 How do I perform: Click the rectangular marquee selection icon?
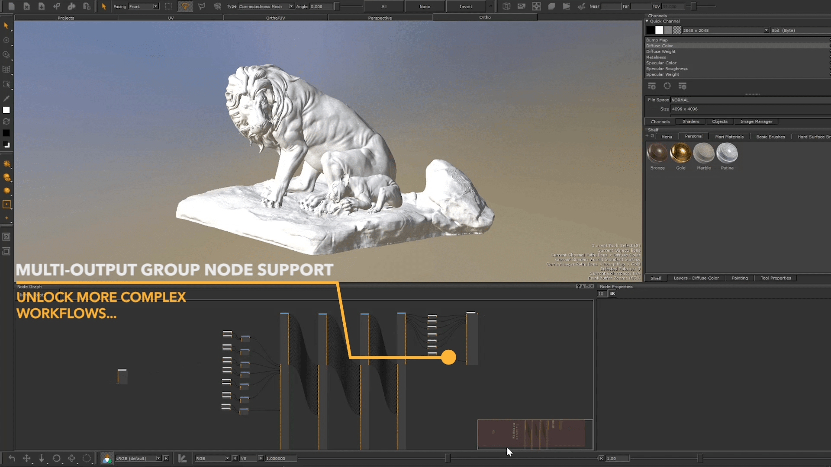pyautogui.click(x=168, y=6)
